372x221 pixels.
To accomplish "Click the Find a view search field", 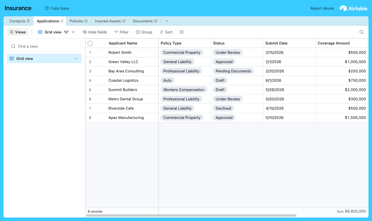I will [44, 46].
